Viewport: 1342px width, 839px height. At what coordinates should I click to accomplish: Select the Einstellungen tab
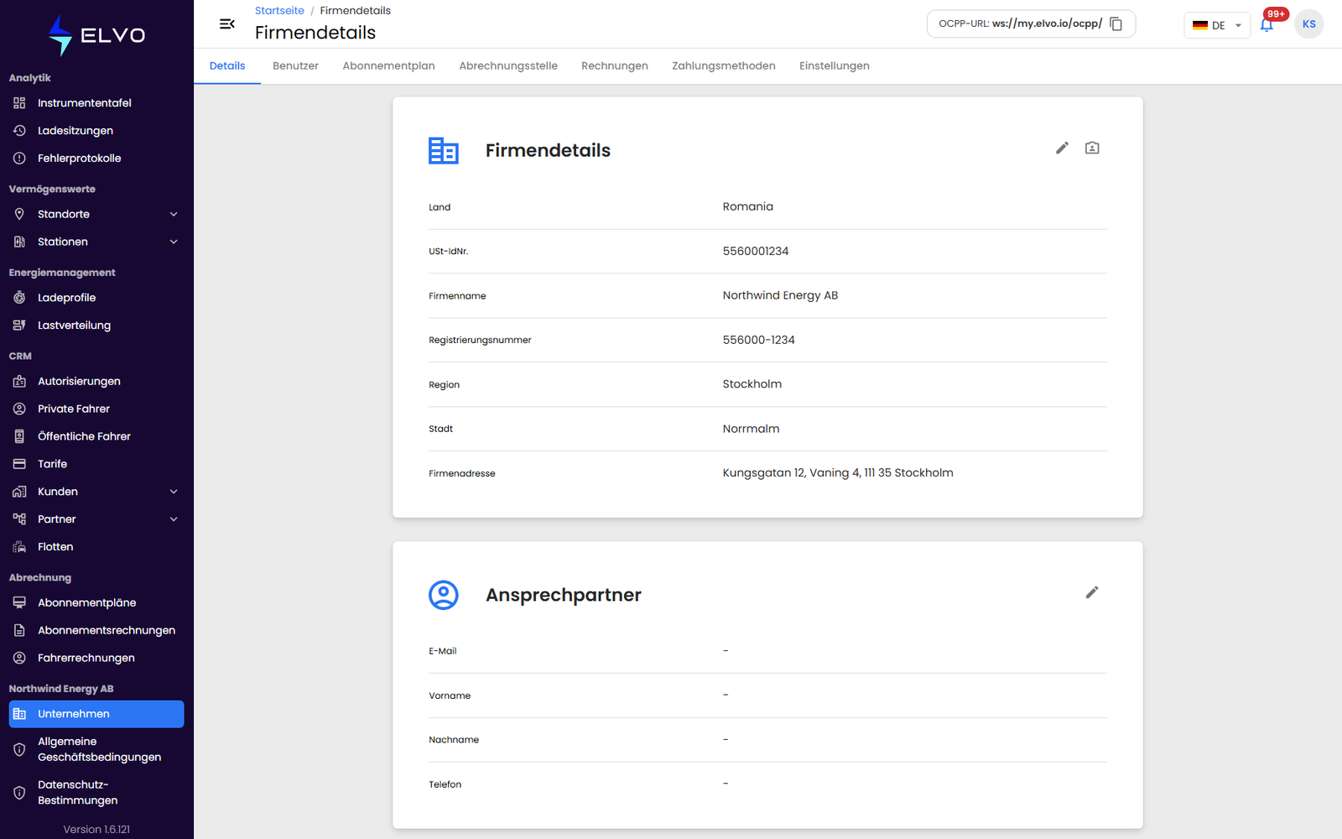[x=835, y=66]
